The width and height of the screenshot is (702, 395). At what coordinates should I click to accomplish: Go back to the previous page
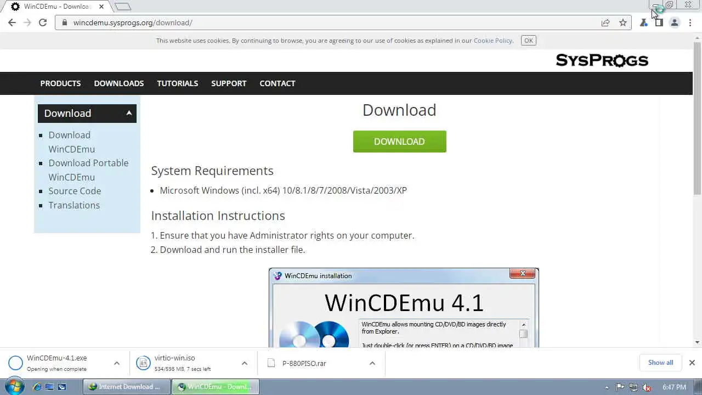pos(12,22)
